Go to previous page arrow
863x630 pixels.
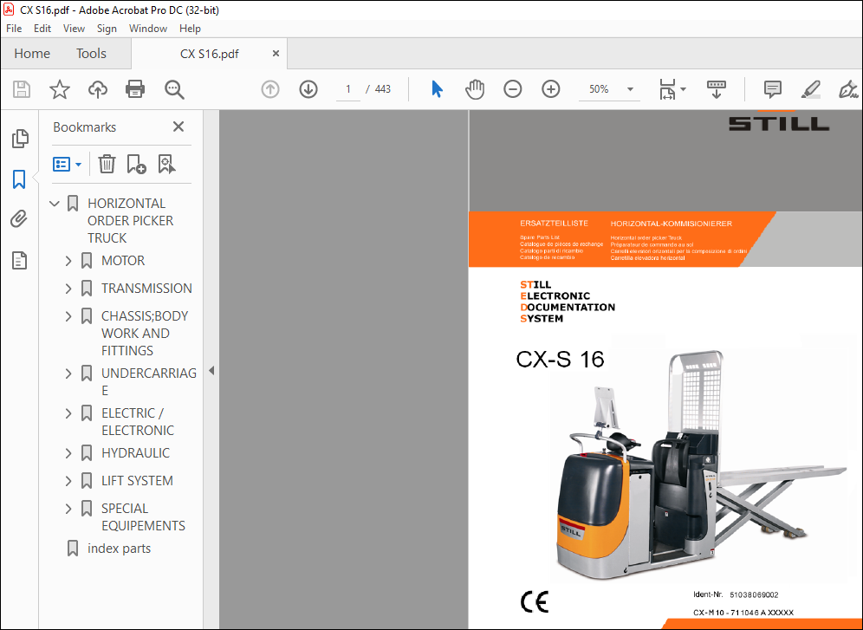tap(269, 89)
